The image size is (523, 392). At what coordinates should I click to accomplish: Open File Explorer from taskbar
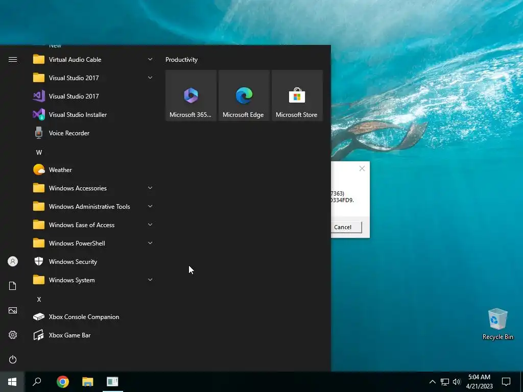pos(88,382)
